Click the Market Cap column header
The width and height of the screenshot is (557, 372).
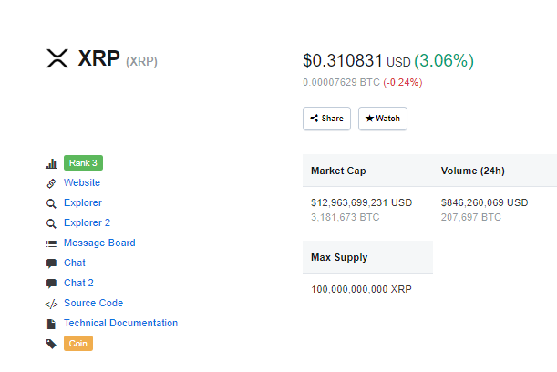[x=338, y=170]
